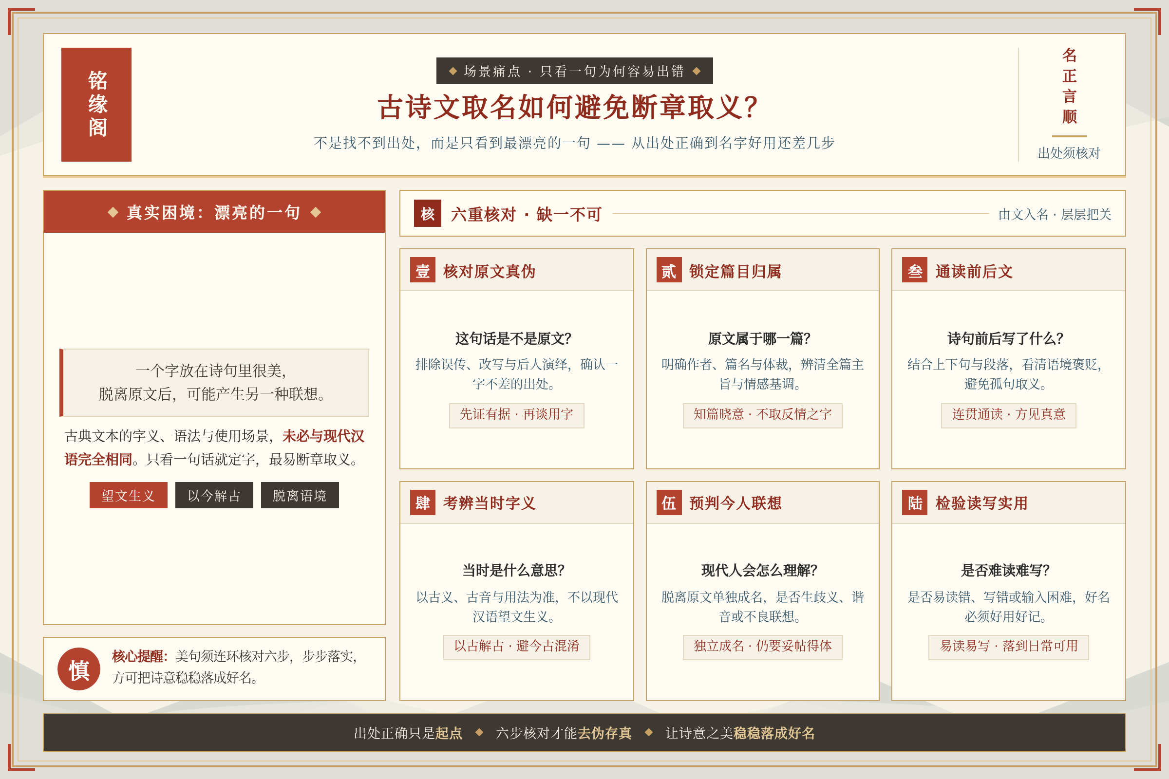The width and height of the screenshot is (1169, 779).
Task: Click the highlighted words 未必与现代汉语完全相同
Action: point(214,447)
